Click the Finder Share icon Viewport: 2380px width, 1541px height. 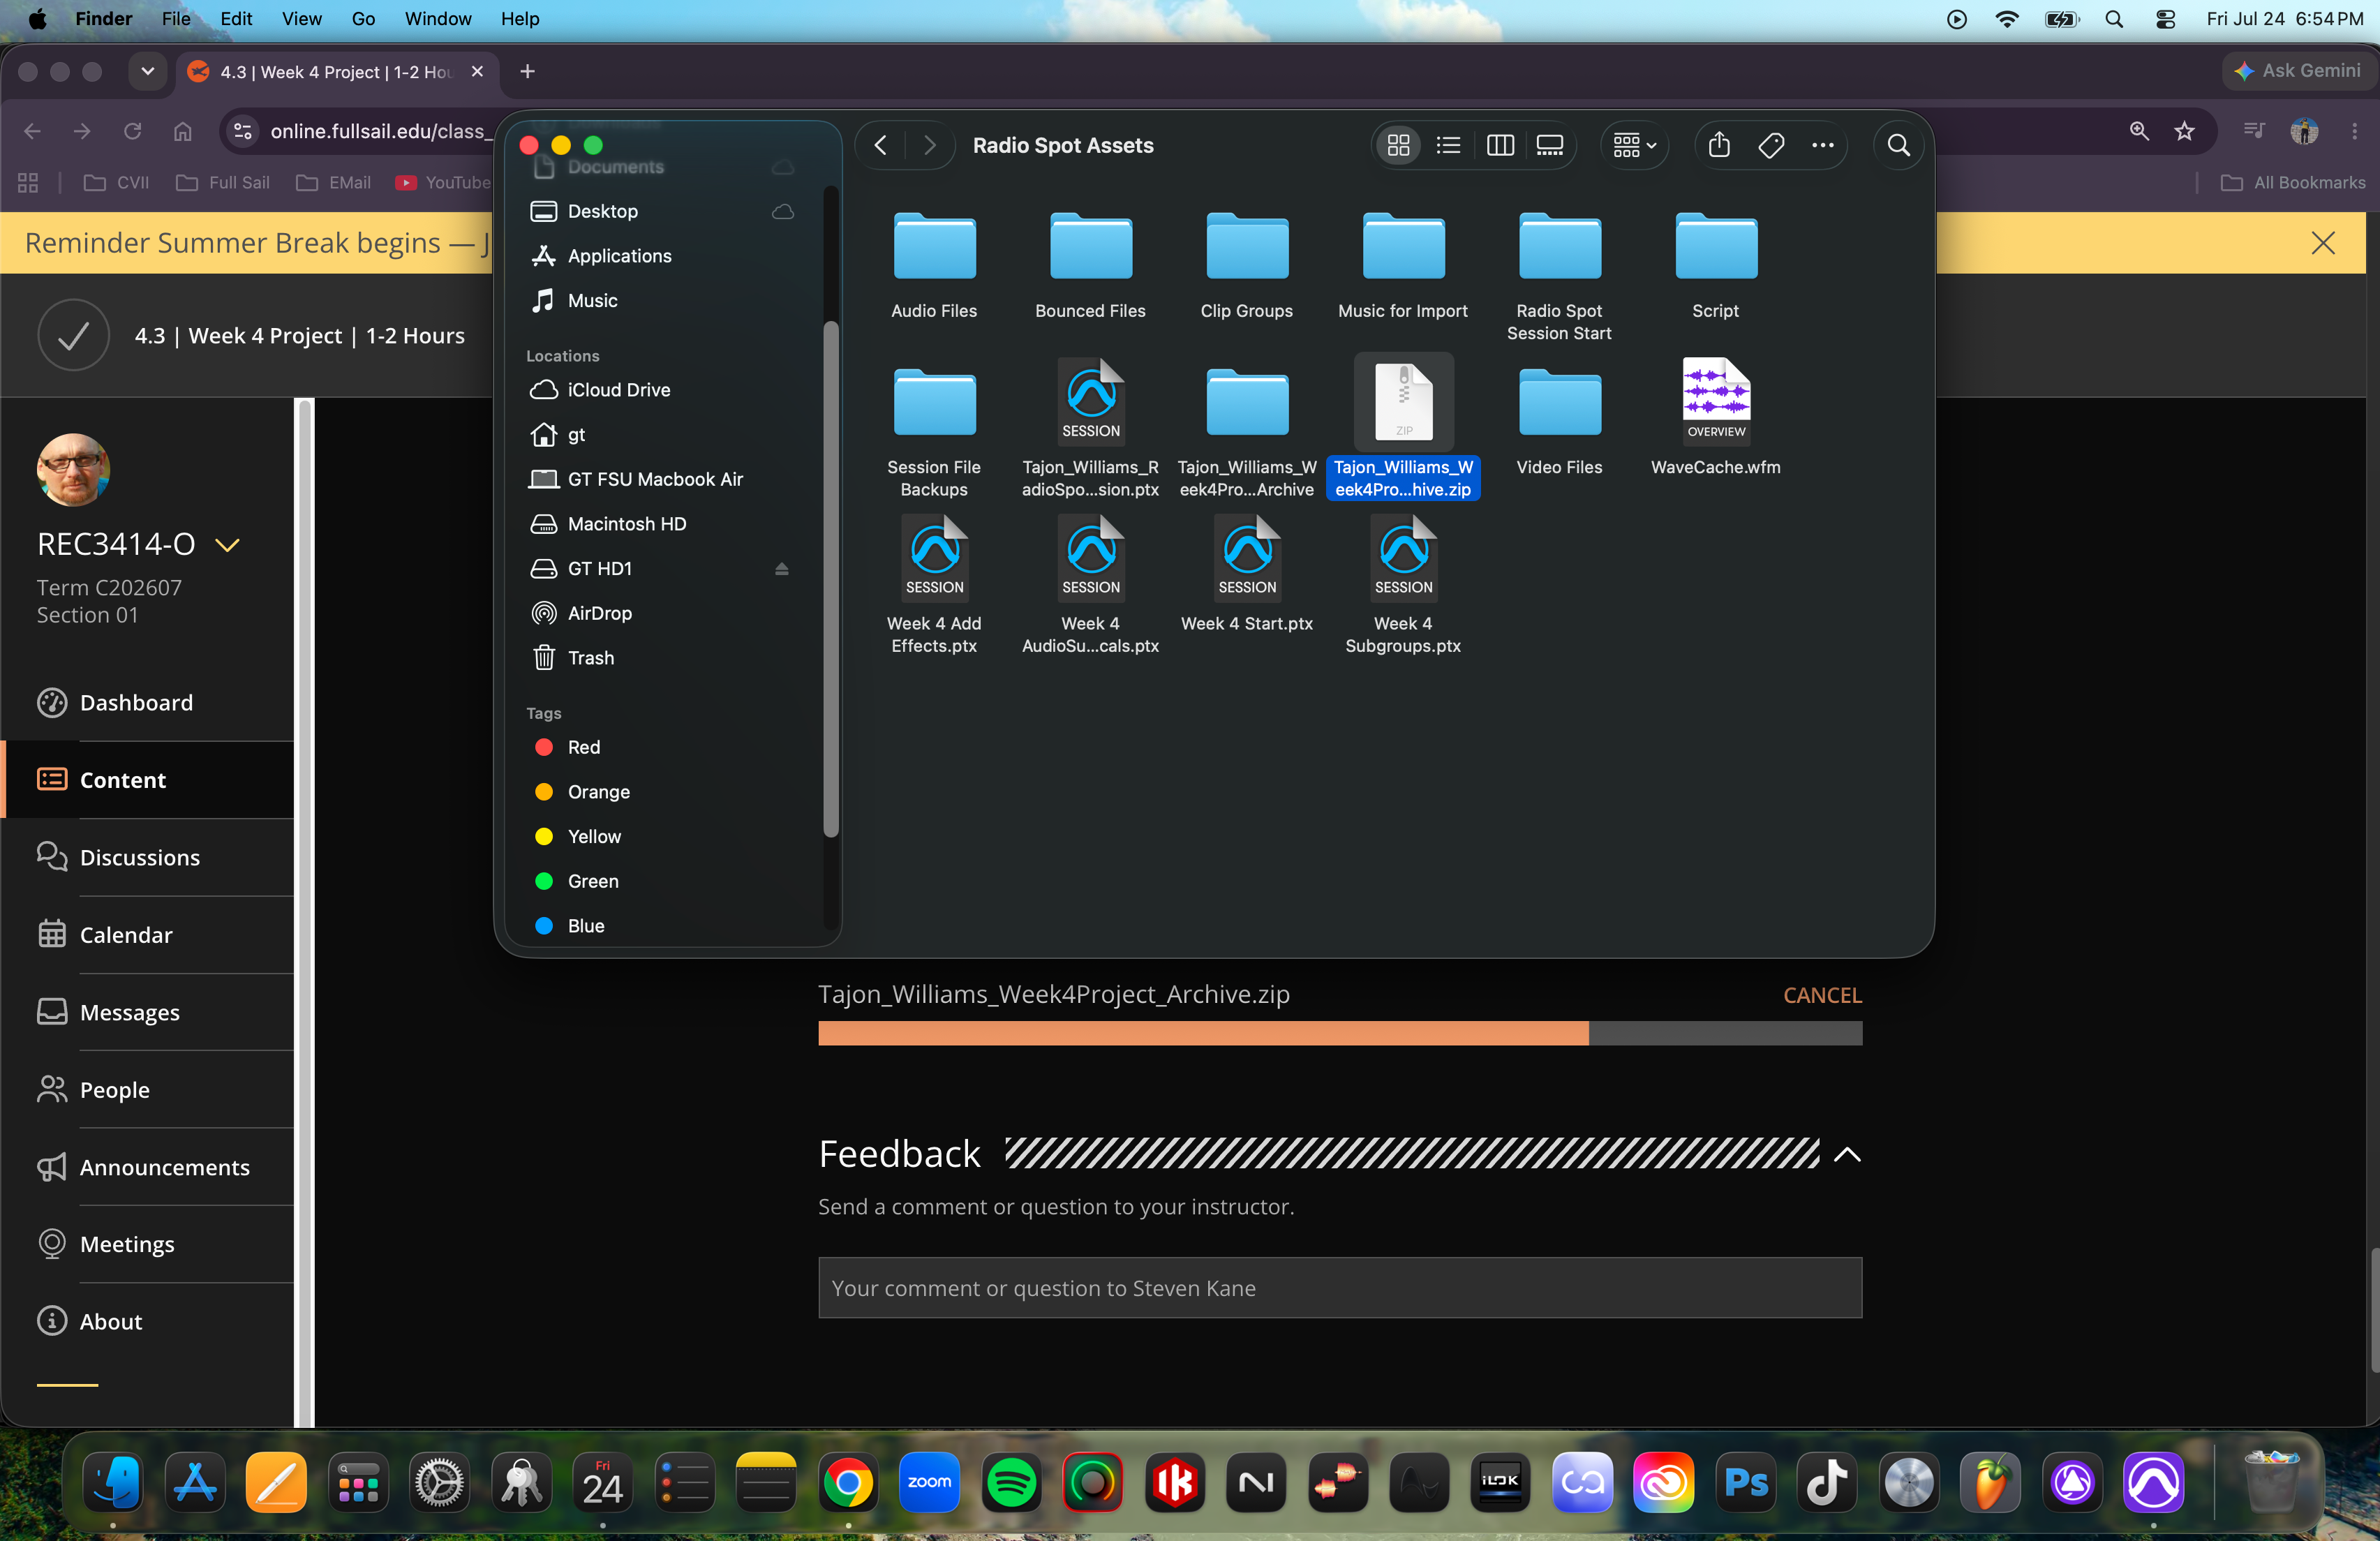point(1719,146)
